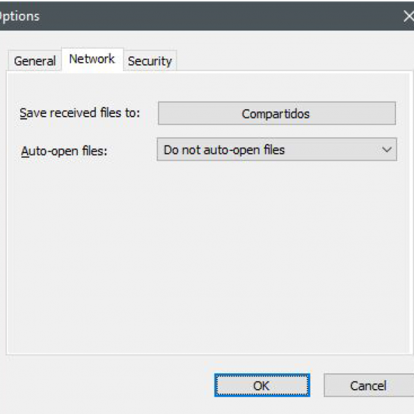414x414 pixels.
Task: Click the "Auto-open files:" label
Action: [64, 150]
